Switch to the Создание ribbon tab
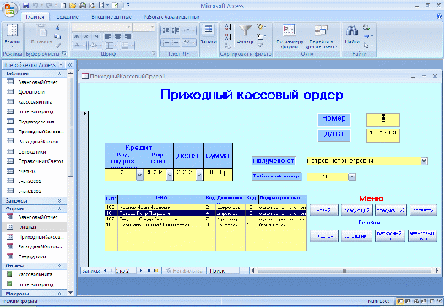The image size is (445, 308). (x=68, y=17)
